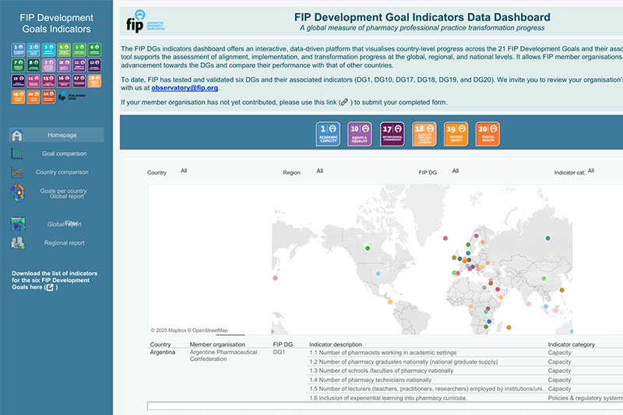Click the fip logo in the header
Viewport: 623px width, 415px height.
tap(145, 22)
